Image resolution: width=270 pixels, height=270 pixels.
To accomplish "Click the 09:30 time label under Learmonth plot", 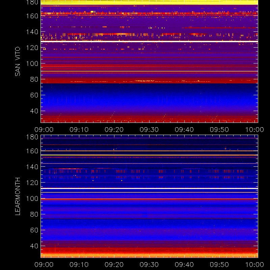I will click(x=149, y=265).
